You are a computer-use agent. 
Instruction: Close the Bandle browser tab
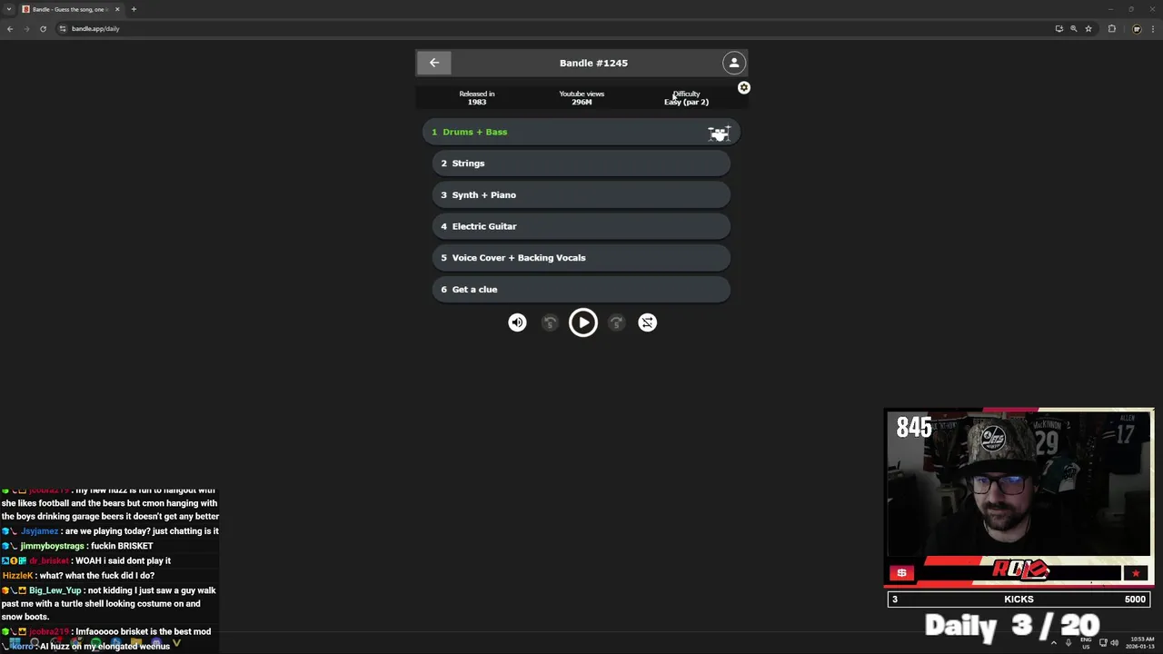tap(117, 9)
